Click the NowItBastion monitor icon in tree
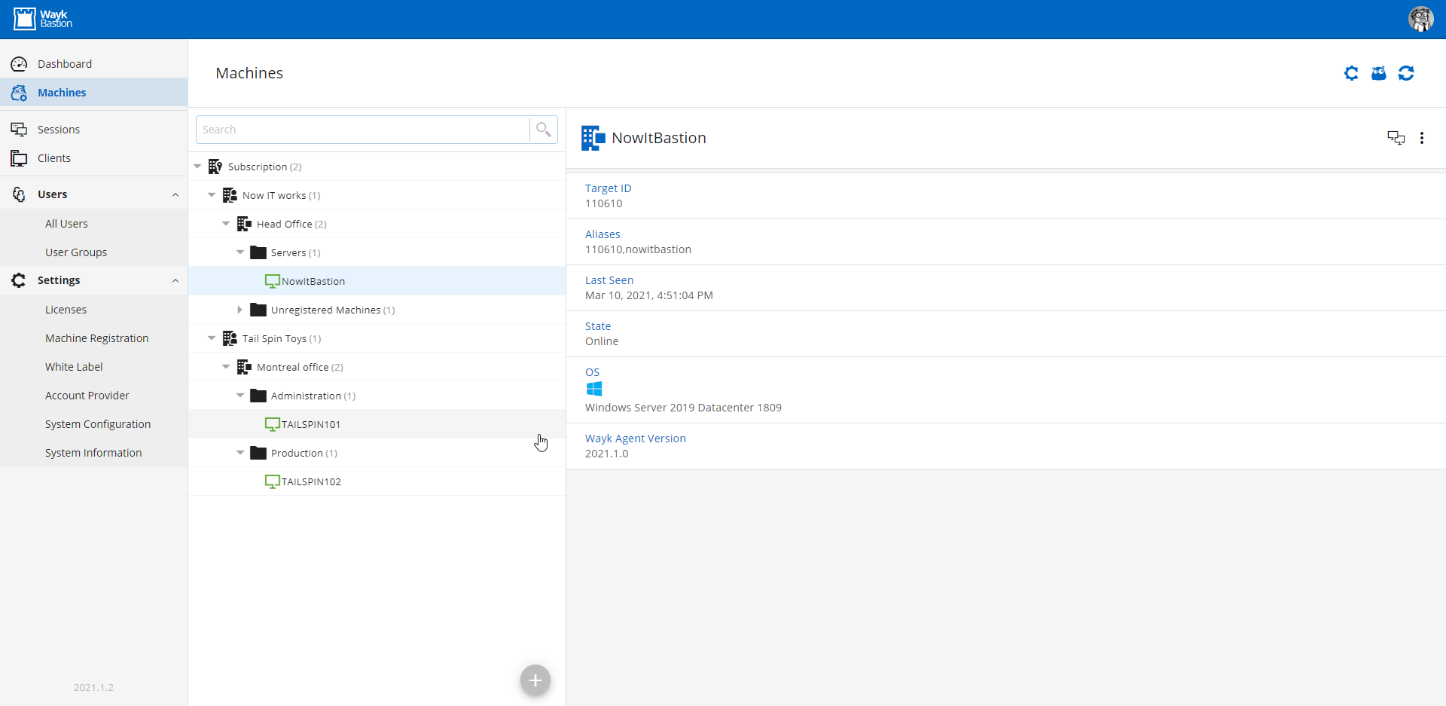Image resolution: width=1446 pixels, height=706 pixels. (272, 281)
